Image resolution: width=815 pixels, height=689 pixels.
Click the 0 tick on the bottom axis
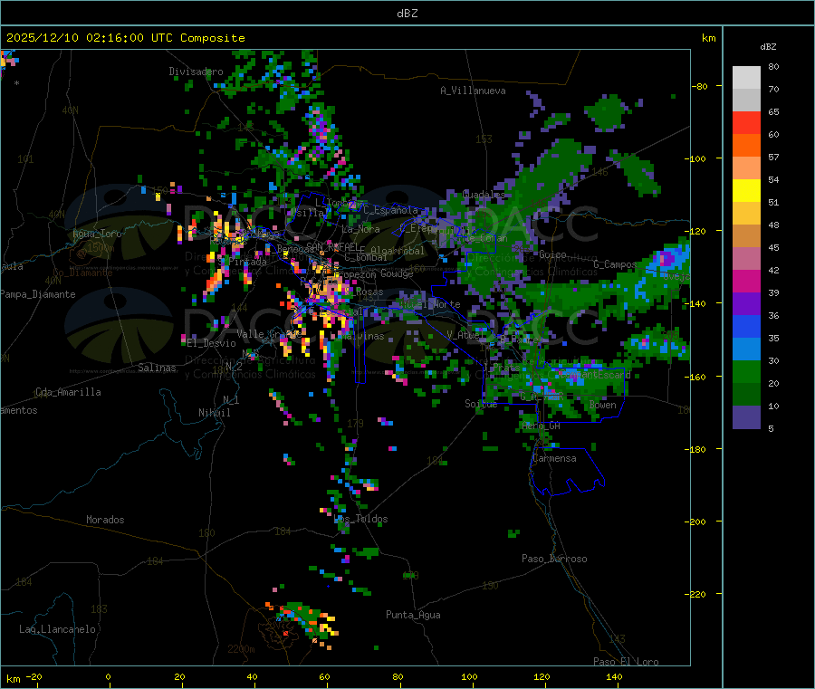coord(108,676)
